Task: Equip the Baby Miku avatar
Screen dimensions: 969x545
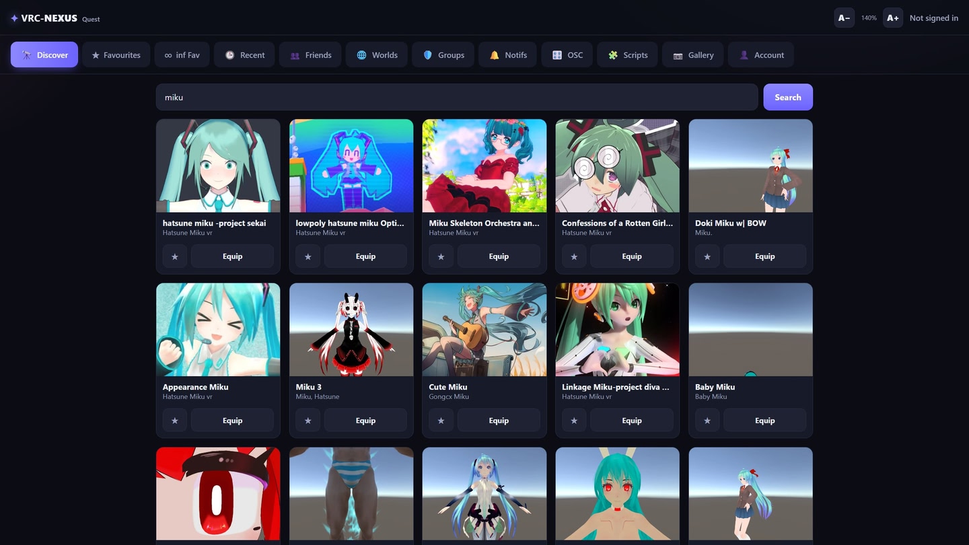Action: click(x=765, y=421)
